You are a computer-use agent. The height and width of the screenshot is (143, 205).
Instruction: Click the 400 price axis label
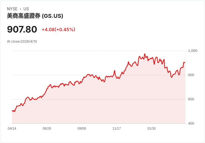click(191, 123)
